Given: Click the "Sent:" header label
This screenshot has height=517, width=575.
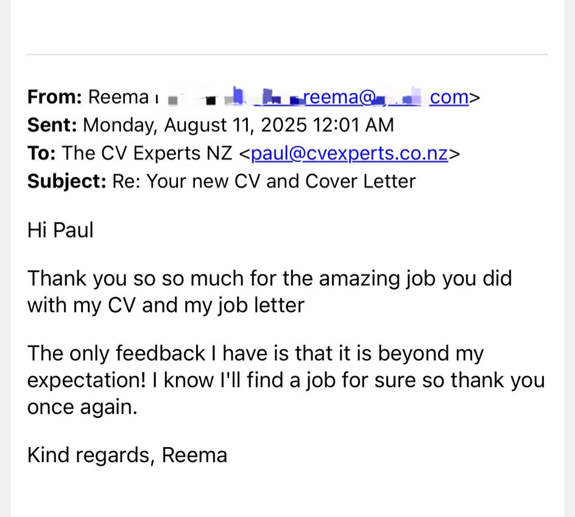Looking at the screenshot, I should (52, 125).
